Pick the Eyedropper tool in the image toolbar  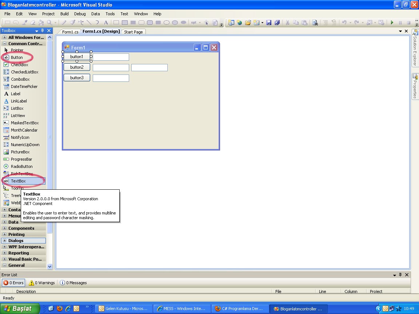(x=25, y=23)
